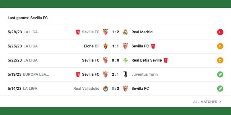Click the Europa League competition label
This screenshot has height=115, width=231.
coord(36,74)
